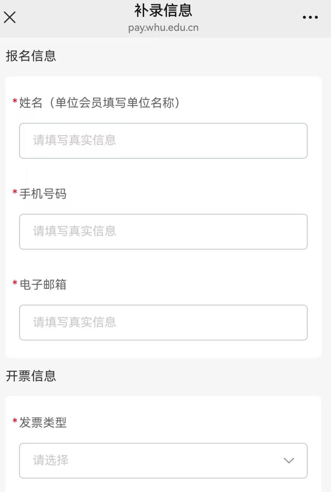
Task: Close the 补录信息 page with X
Action: (x=10, y=17)
